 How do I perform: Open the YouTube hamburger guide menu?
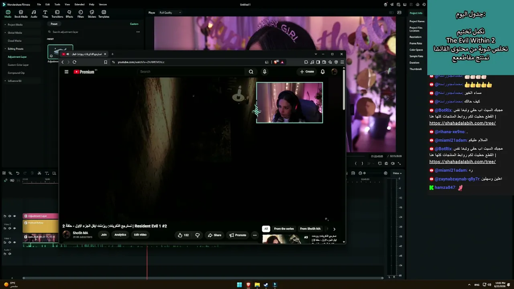[66, 72]
